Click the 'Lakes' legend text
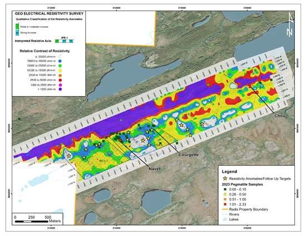The width and height of the screenshot is (306, 236). point(234,219)
